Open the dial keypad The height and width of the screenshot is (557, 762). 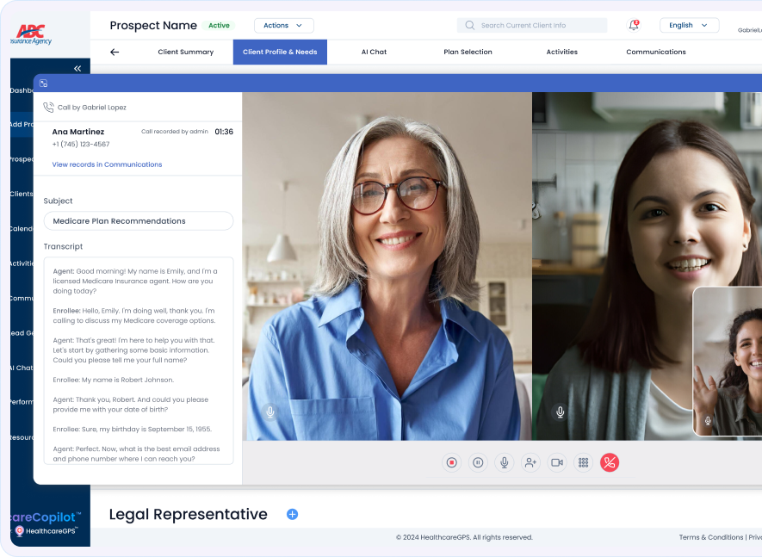coord(583,462)
